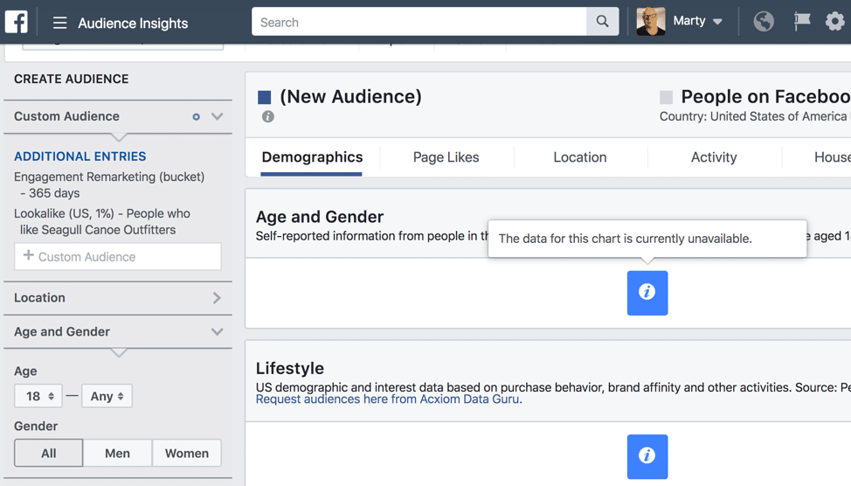Open Marty's profile picture
The height and width of the screenshot is (486, 851).
coord(651,21)
